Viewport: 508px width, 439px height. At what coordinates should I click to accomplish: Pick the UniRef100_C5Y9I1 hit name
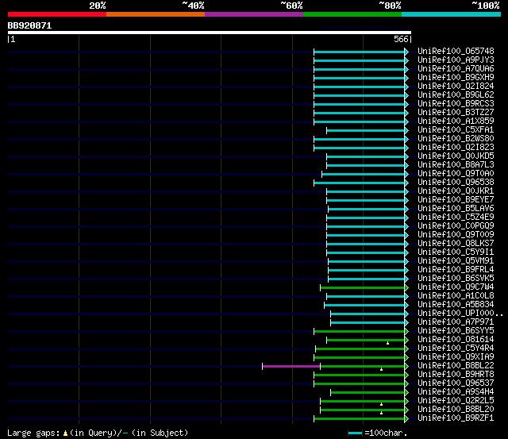(456, 252)
